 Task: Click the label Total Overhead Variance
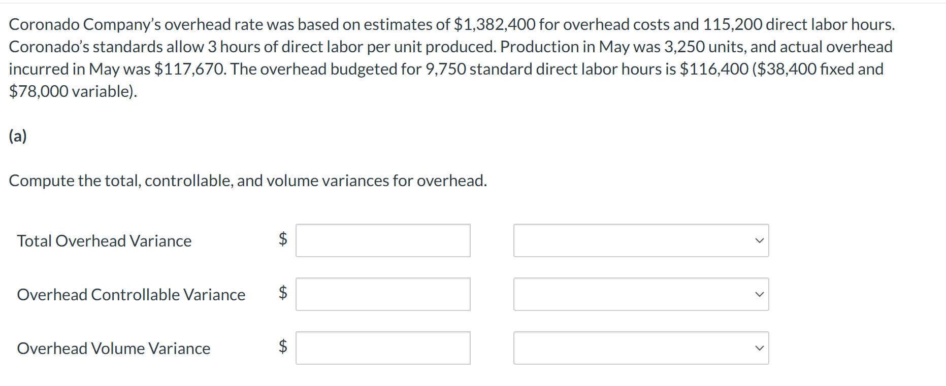[x=104, y=241]
